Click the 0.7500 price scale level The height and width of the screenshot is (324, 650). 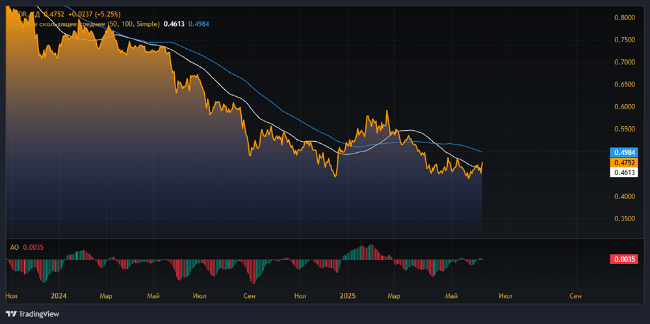[623, 40]
